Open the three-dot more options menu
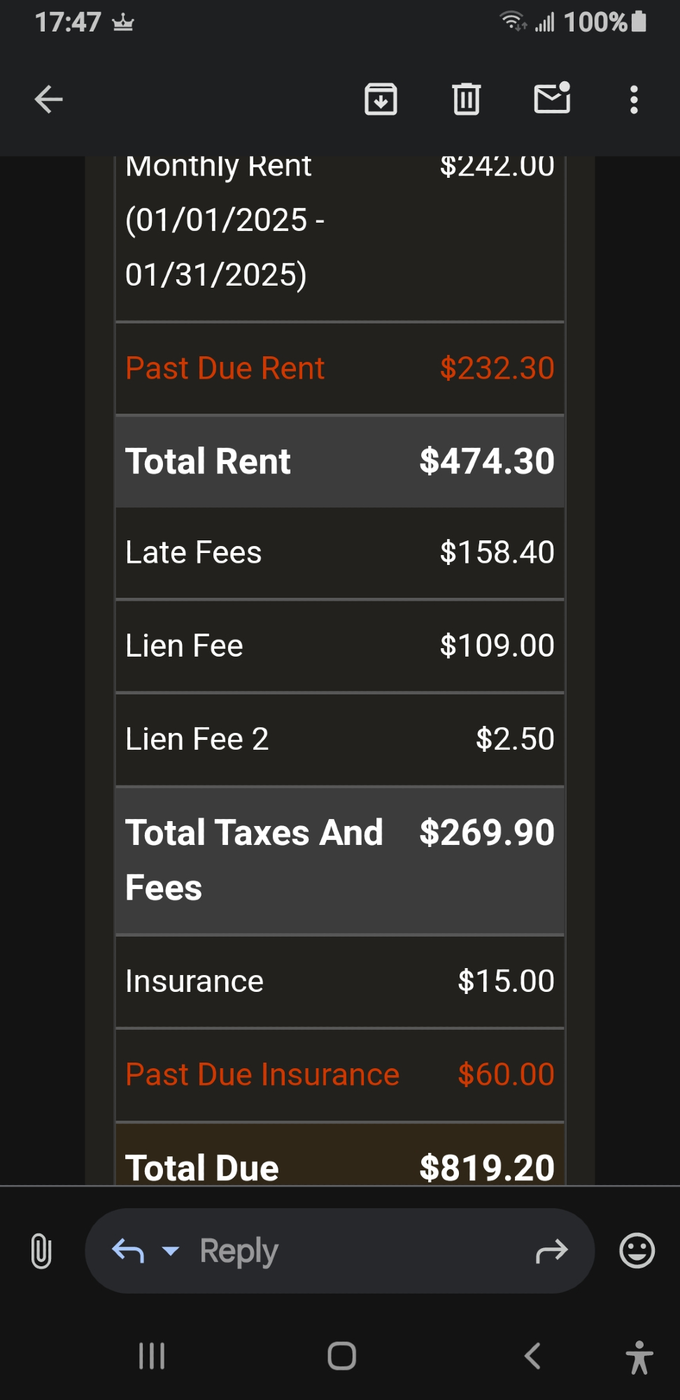The height and width of the screenshot is (1400, 680). pos(634,99)
